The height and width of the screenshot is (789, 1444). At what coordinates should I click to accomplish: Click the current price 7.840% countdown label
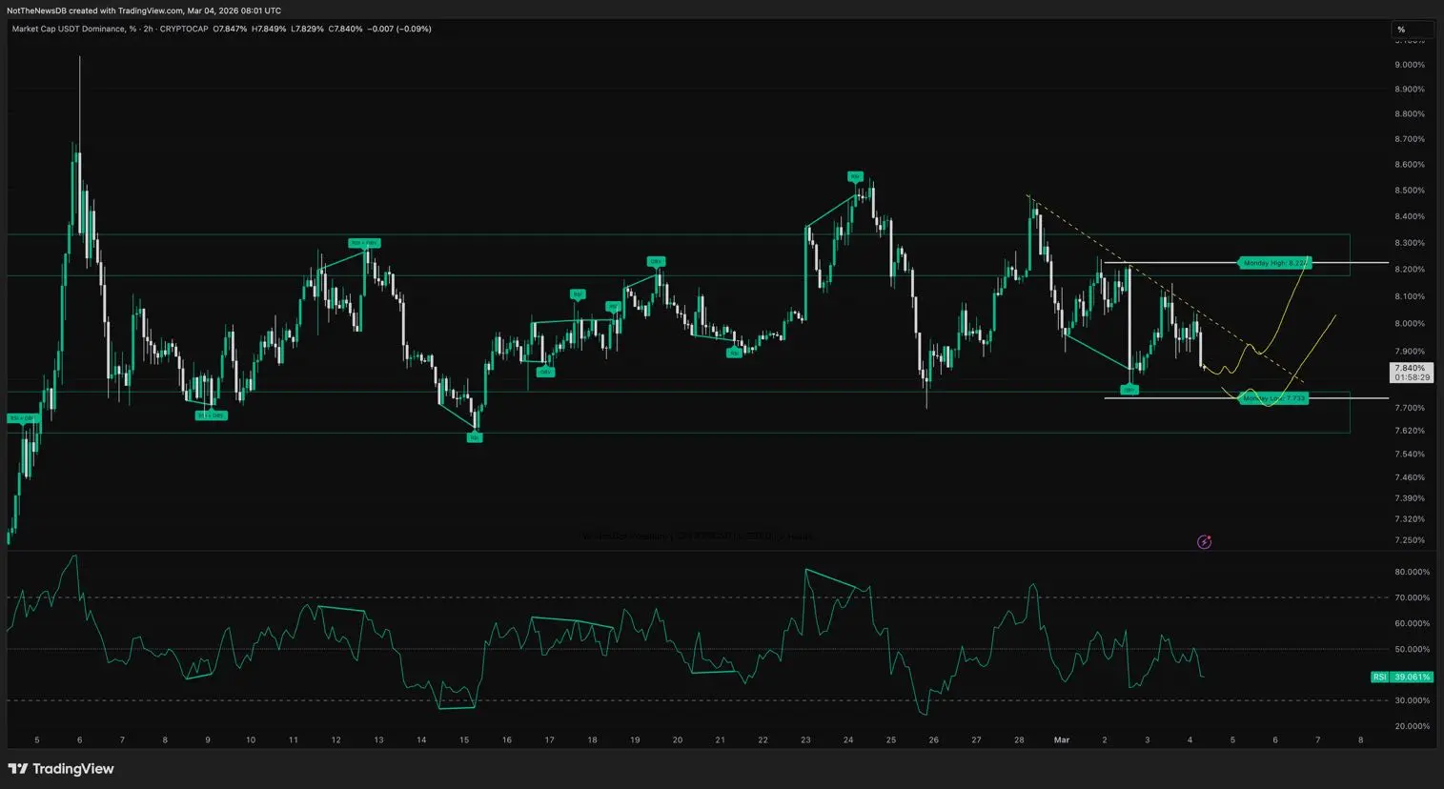(x=1411, y=373)
